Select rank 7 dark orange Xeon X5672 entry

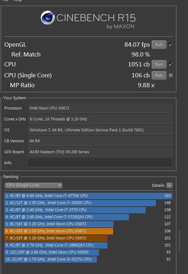point(56,238)
